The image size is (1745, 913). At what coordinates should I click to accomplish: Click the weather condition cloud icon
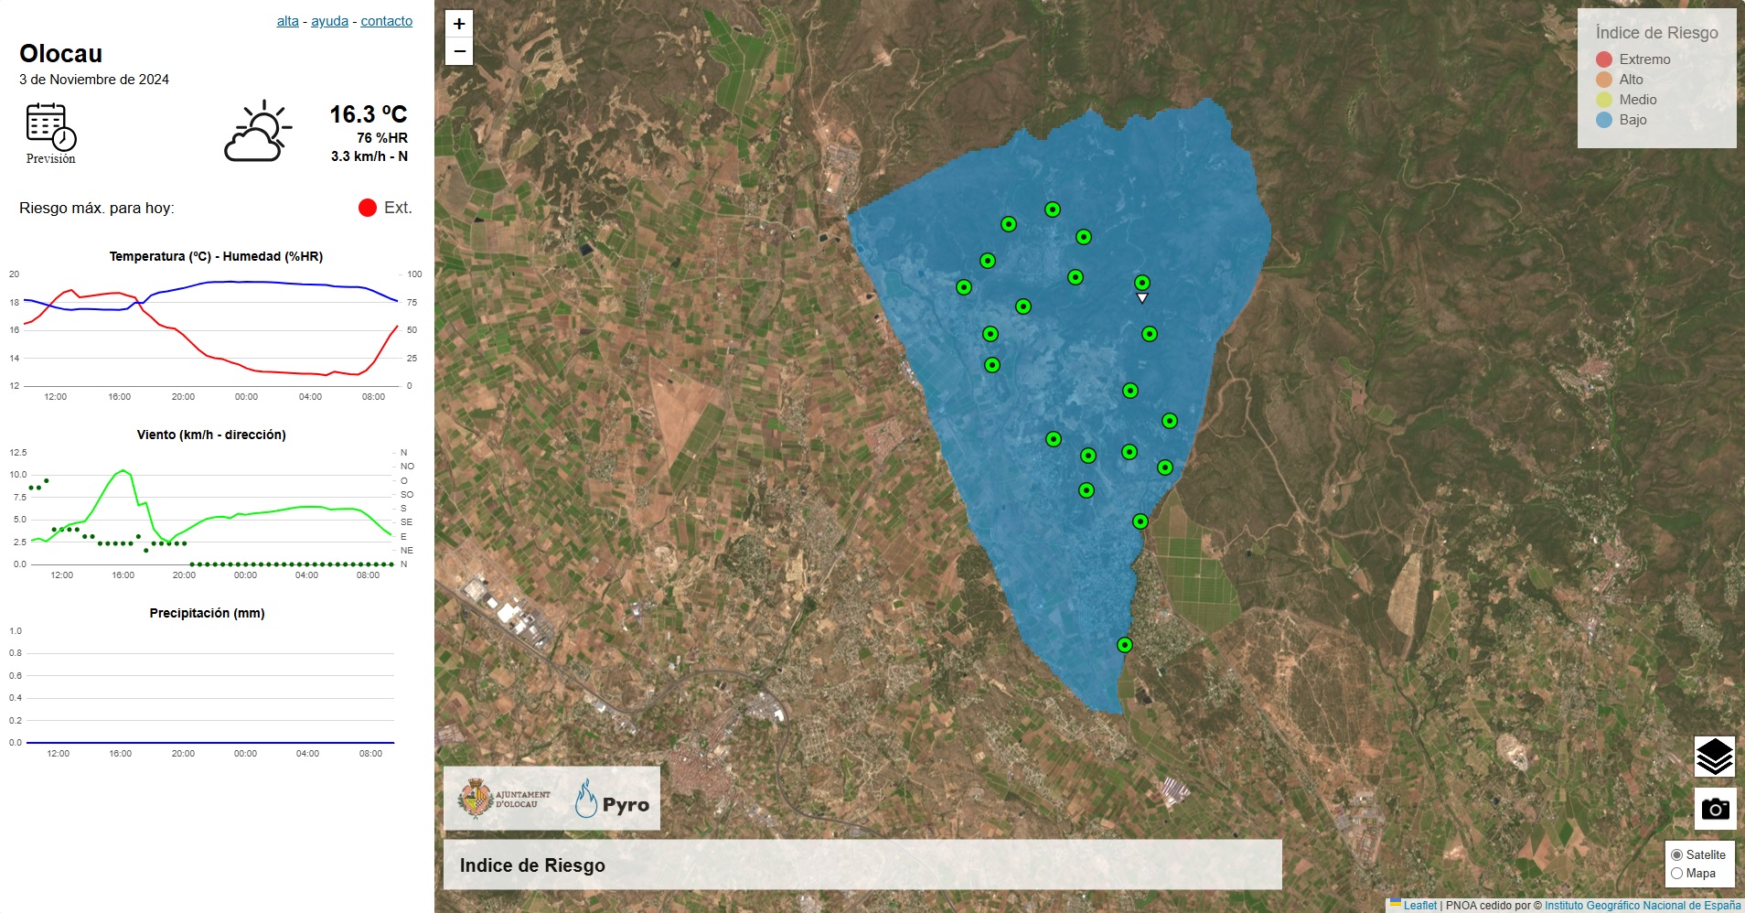click(x=259, y=133)
